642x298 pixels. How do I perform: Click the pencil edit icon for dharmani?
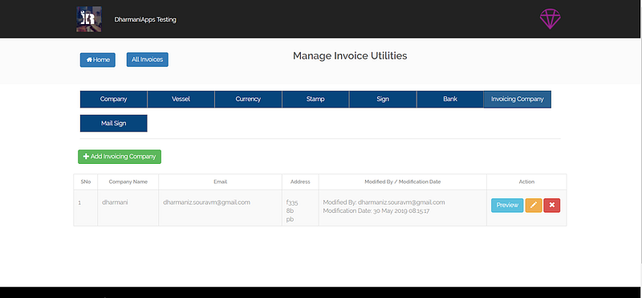[x=534, y=206]
